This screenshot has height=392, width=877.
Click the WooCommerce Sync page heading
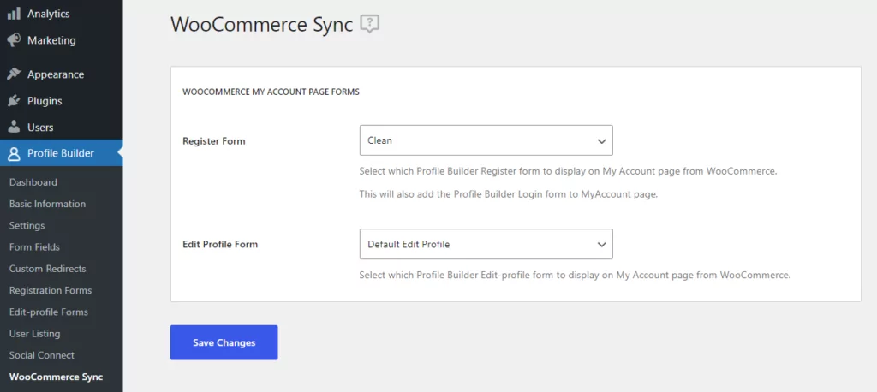click(x=262, y=25)
